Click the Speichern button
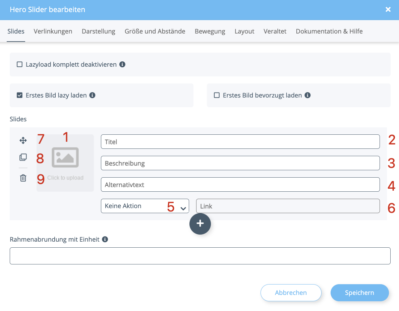This screenshot has height=311, width=399. [x=359, y=293]
